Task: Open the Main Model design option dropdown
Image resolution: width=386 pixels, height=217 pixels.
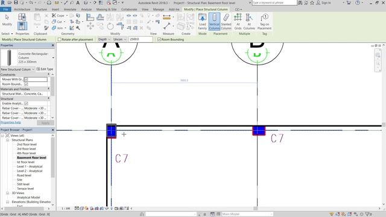Action: tap(247, 215)
